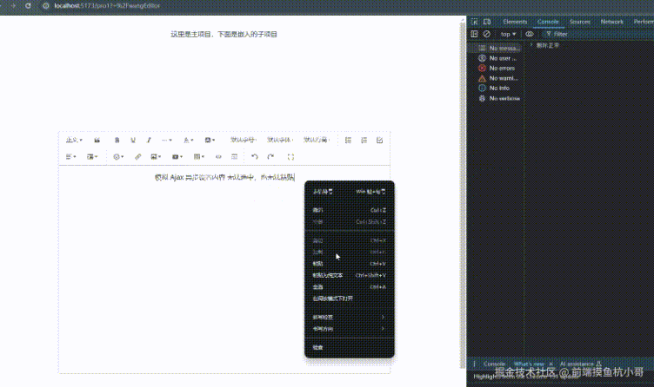Viewport: 654px width, 387px height.
Task: Switch the editor to fullscreen
Action: [290, 157]
